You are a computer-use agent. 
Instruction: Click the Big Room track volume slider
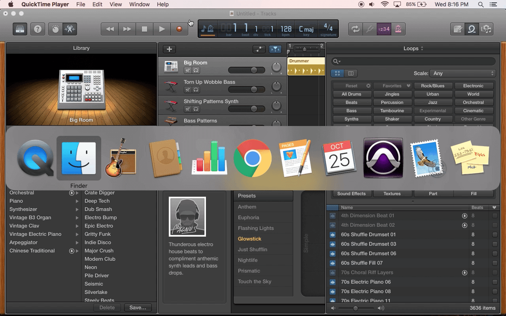[247, 70]
